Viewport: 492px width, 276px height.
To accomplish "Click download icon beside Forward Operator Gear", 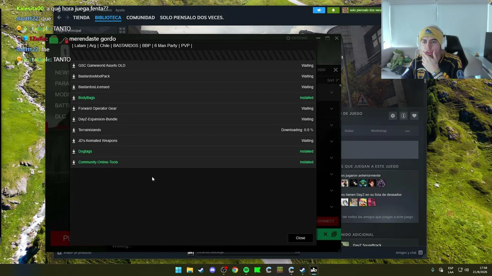I will click(74, 108).
